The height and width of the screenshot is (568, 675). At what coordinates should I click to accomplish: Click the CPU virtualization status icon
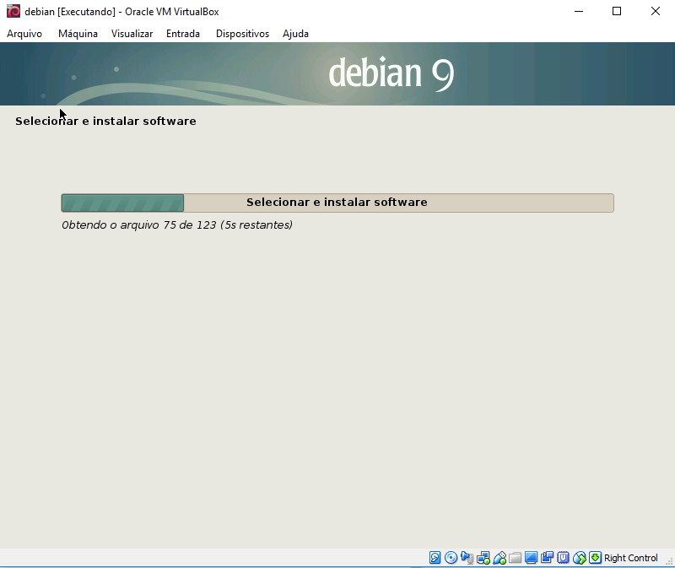[x=563, y=558]
